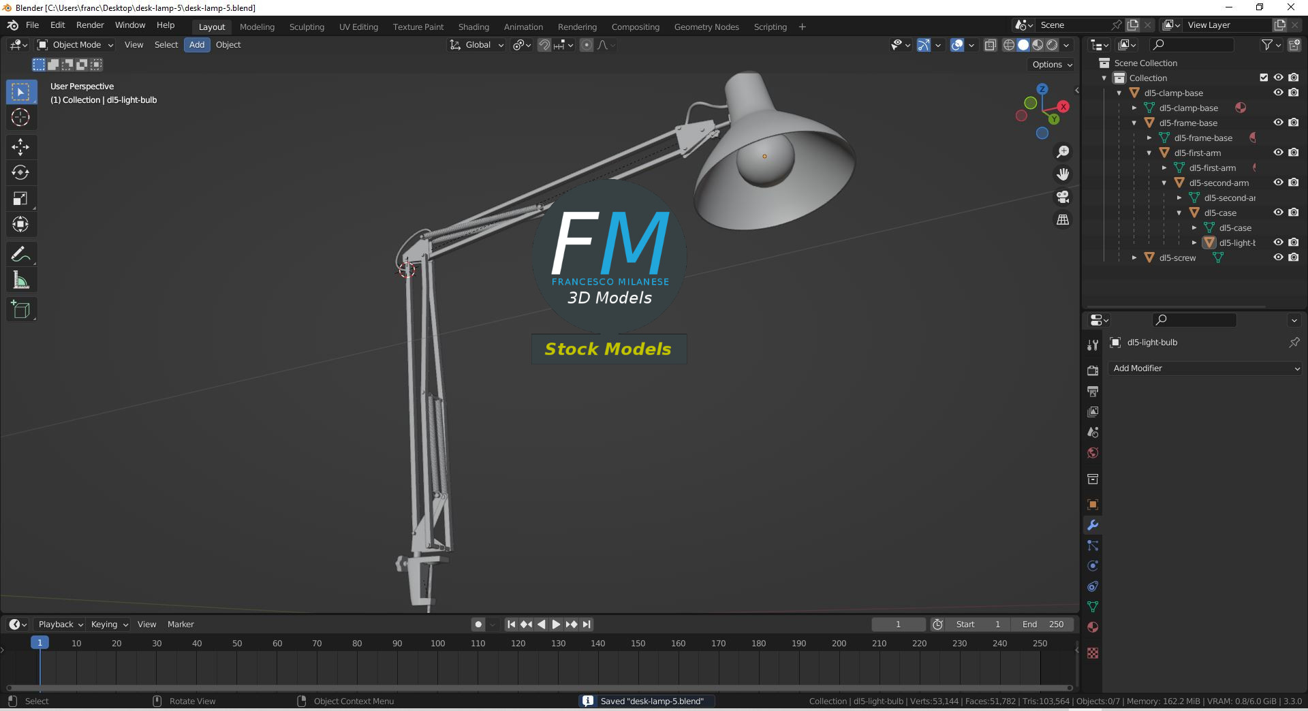The image size is (1308, 711).
Task: Jump to the last frame
Action: pyautogui.click(x=587, y=625)
